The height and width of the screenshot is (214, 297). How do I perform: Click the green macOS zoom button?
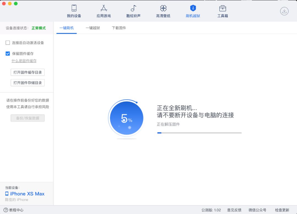tap(16, 3)
